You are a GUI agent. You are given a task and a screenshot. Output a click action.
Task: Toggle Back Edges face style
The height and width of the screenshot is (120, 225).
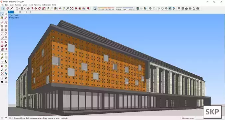(x=154, y=8)
